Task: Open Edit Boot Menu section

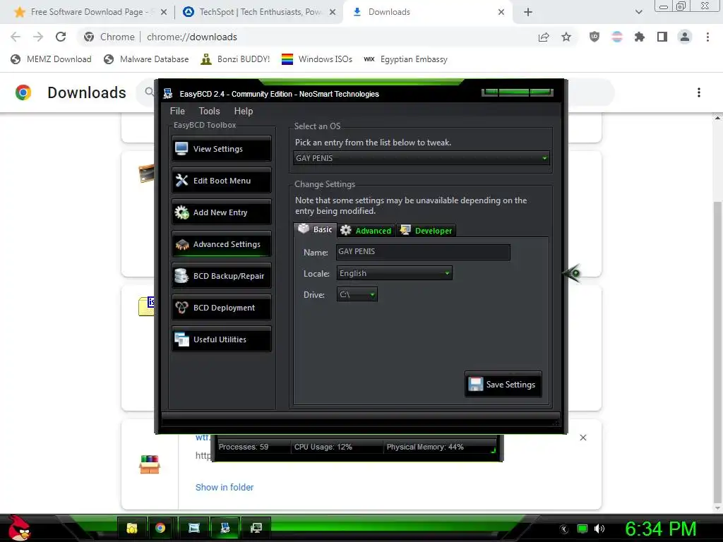Action: [x=222, y=180]
